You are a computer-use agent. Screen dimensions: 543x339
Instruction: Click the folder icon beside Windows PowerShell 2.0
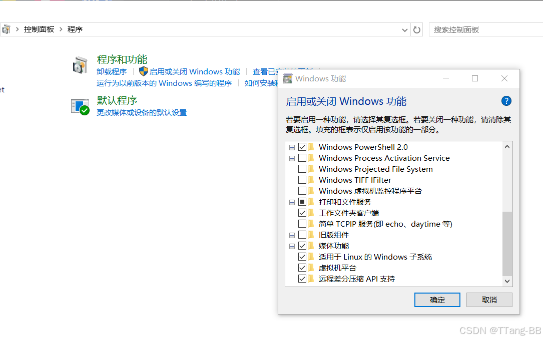310,147
